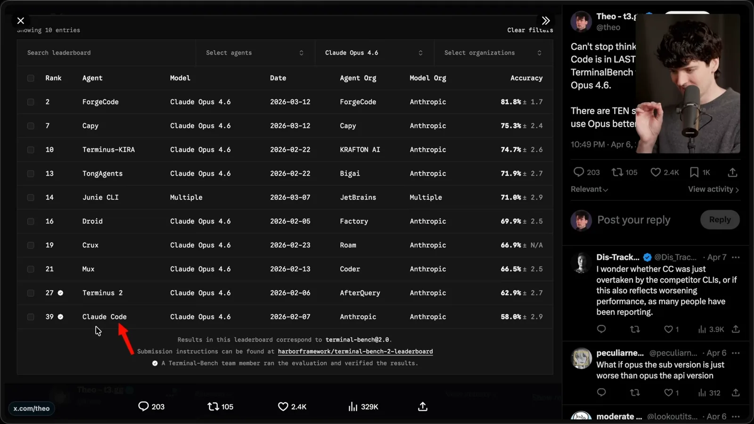Share the post via the bottom bar share icon
This screenshot has width=754, height=424.
423,407
